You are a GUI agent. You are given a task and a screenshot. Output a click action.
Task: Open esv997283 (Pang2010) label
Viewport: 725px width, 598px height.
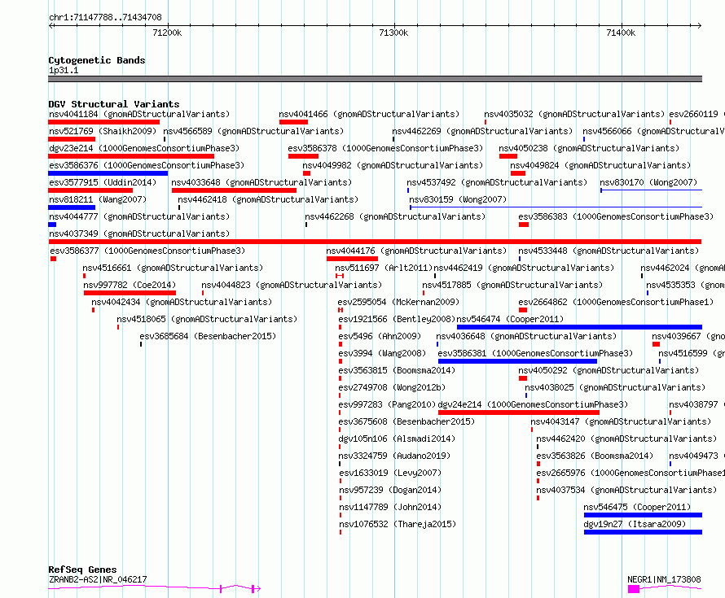point(388,404)
